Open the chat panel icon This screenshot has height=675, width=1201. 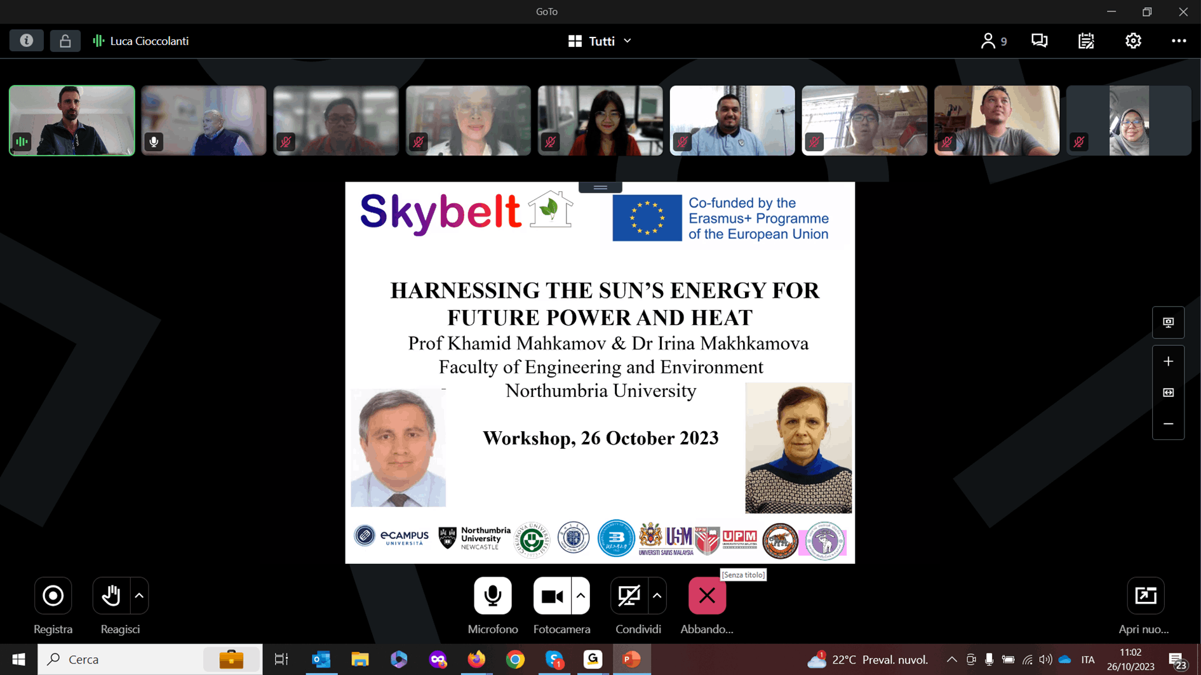click(x=1039, y=41)
